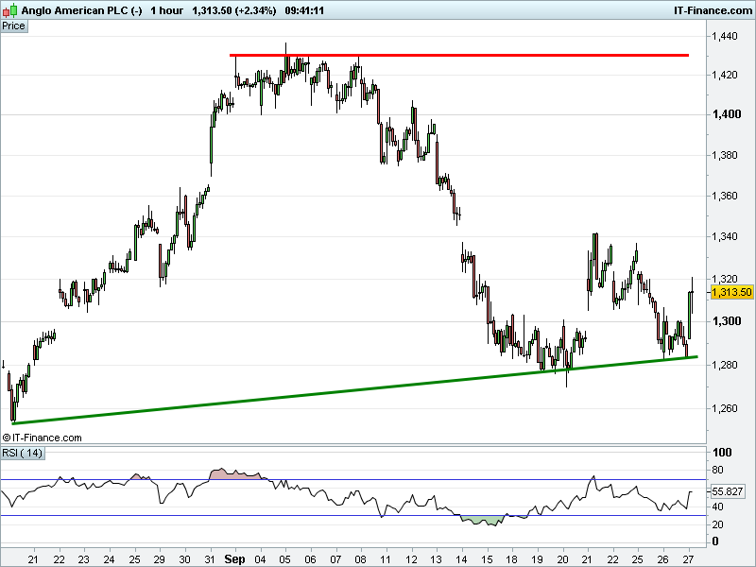Click the 1,360 price axis label
The image size is (756, 567).
(725, 196)
